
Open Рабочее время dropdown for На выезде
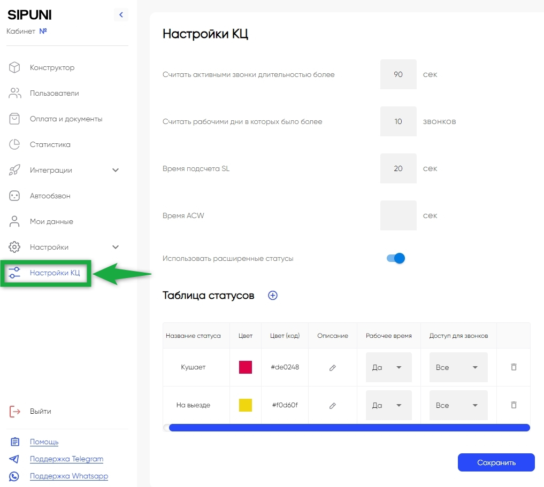pos(388,405)
